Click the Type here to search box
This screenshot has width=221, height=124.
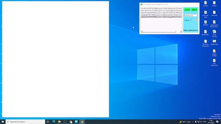click(x=25, y=122)
